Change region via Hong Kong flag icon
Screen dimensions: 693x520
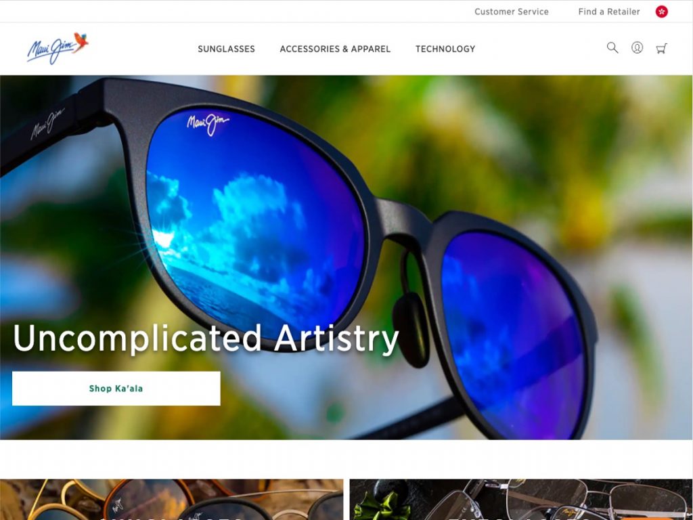(662, 12)
